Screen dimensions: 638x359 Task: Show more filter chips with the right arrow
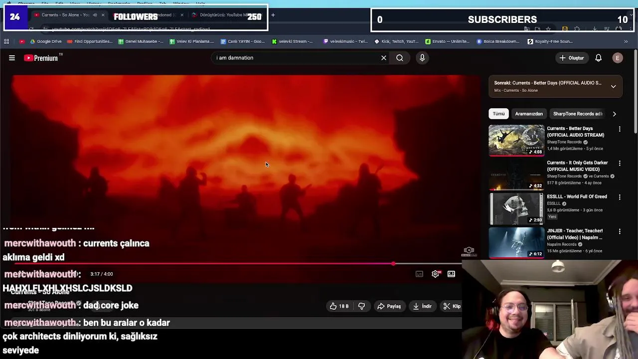point(614,114)
